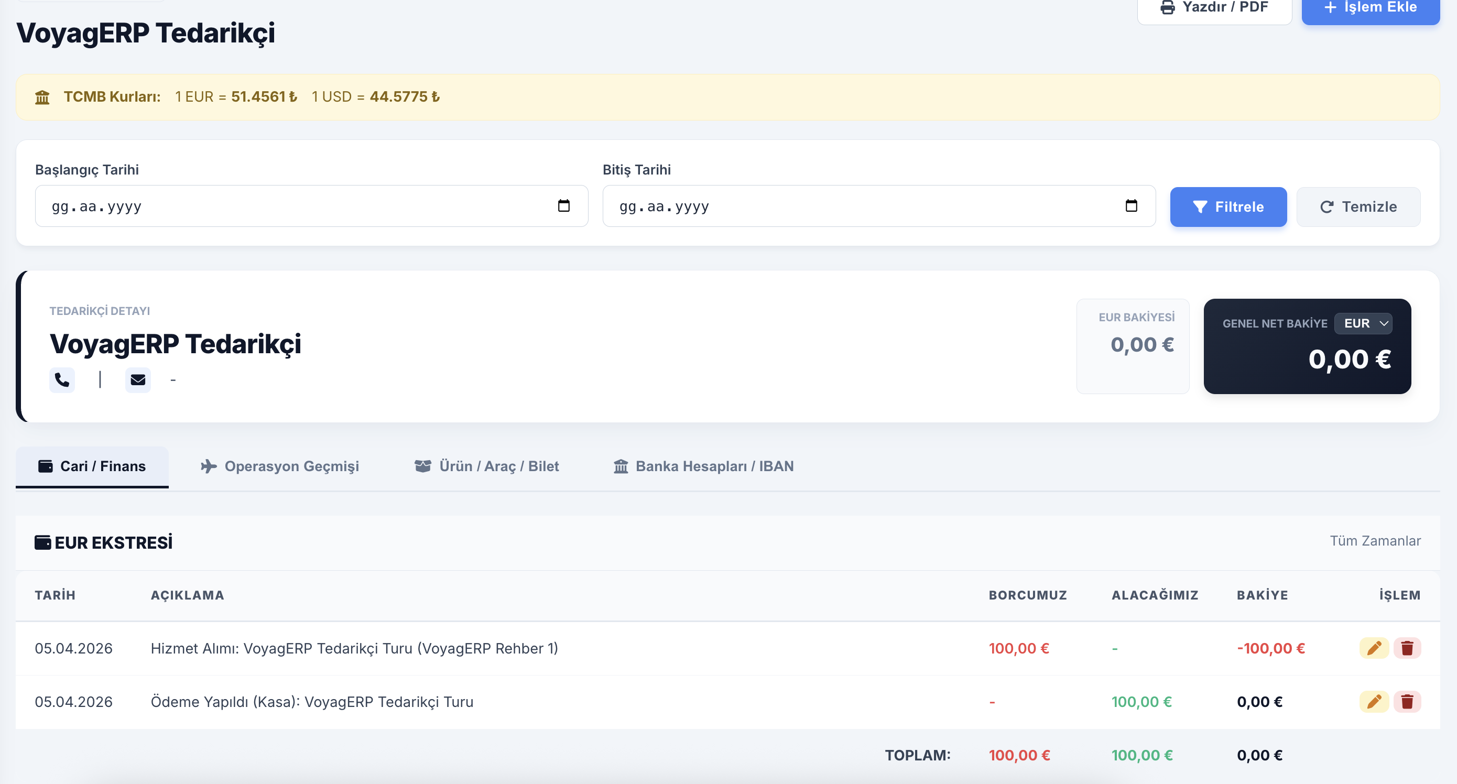Click the envelope email icon

137,379
